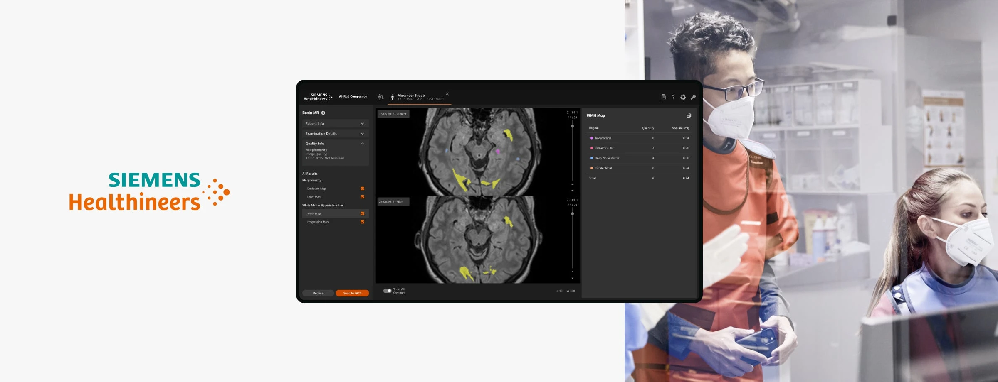This screenshot has height=382, width=998.
Task: Open the report document icon in header
Action: point(663,97)
